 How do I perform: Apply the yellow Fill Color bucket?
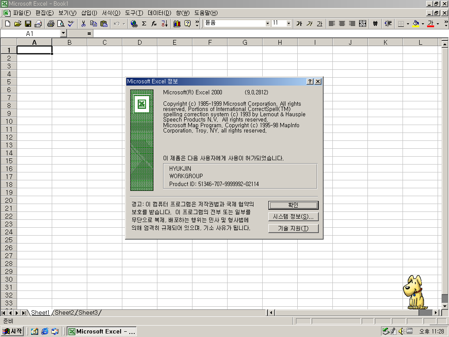416,24
